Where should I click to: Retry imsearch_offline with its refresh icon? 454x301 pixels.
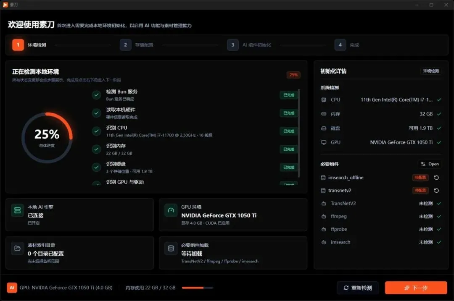(x=436, y=178)
